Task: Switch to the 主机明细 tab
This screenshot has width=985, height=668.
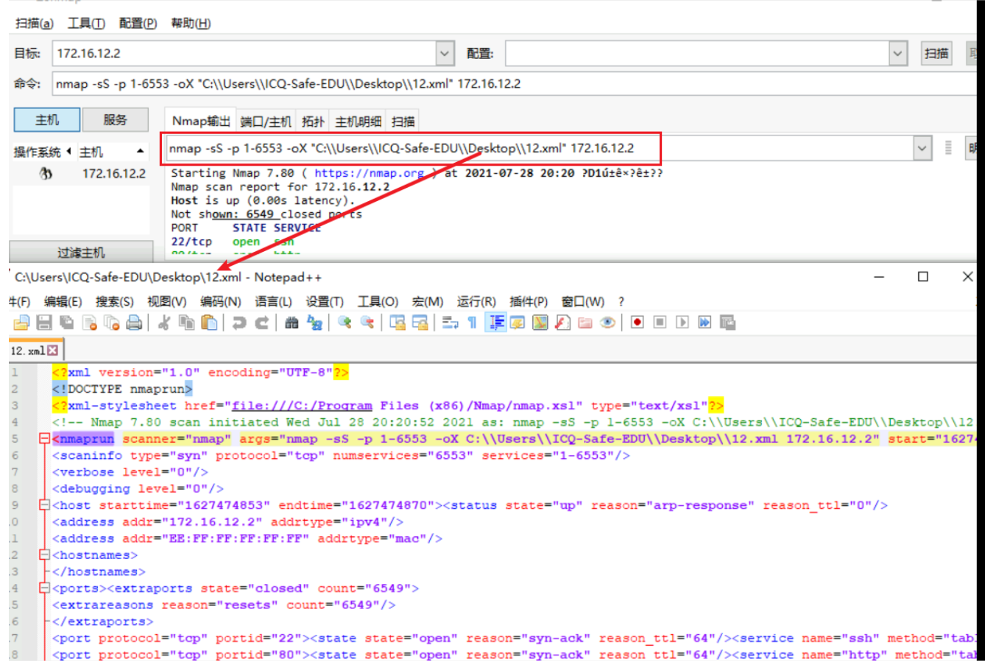Action: pyautogui.click(x=359, y=122)
